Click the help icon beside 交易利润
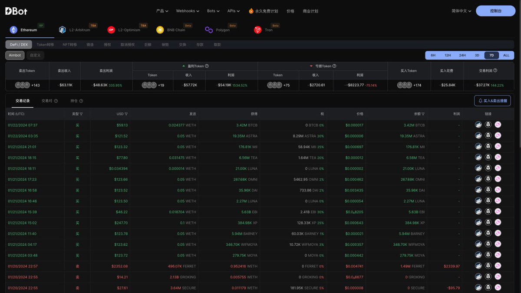521x293 pixels. click(495, 70)
